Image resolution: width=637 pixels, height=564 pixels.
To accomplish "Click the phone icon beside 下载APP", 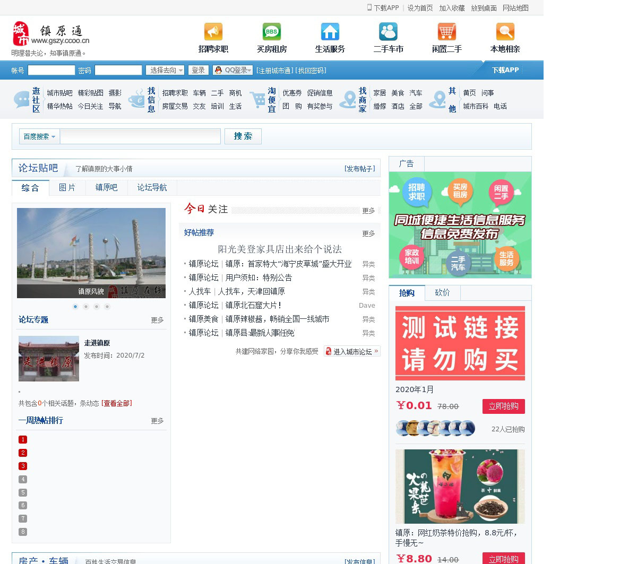I will 369,7.
